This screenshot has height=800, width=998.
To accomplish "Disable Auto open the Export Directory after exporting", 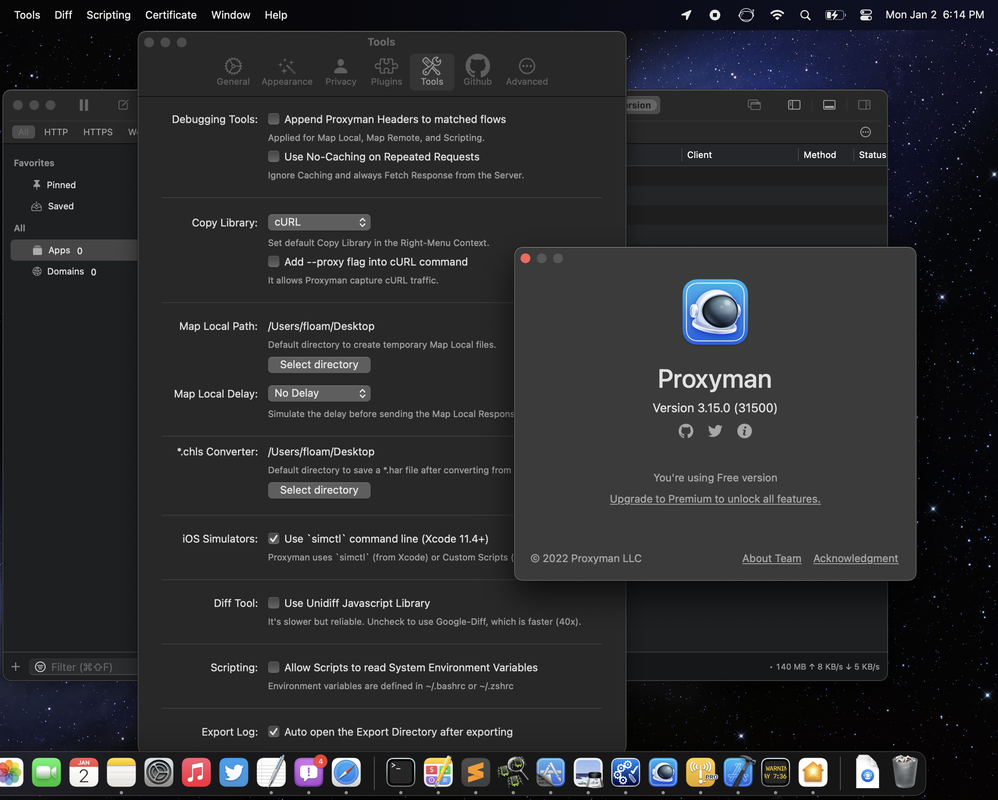I will (274, 732).
